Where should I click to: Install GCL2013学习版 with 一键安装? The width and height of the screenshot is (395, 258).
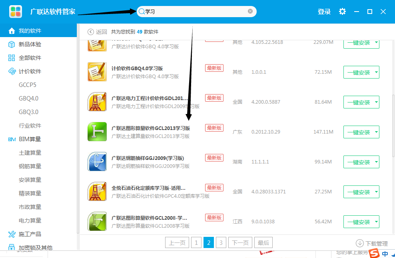pyautogui.click(x=359, y=132)
